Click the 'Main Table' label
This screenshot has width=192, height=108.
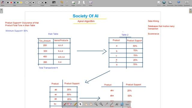53,34
